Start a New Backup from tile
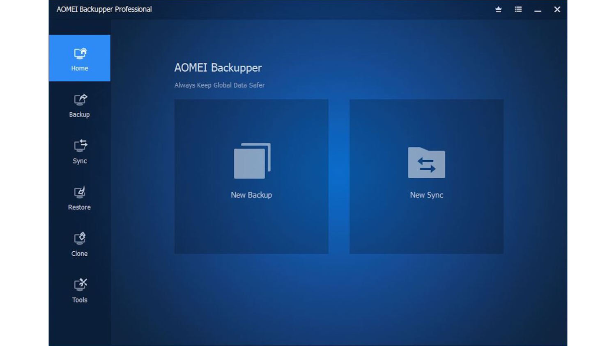 pos(251,176)
